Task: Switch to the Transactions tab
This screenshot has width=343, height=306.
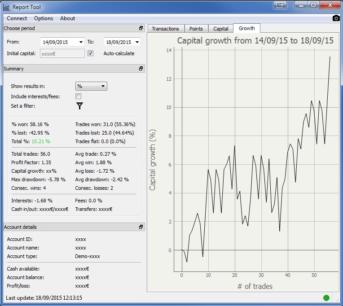Action: [165, 29]
